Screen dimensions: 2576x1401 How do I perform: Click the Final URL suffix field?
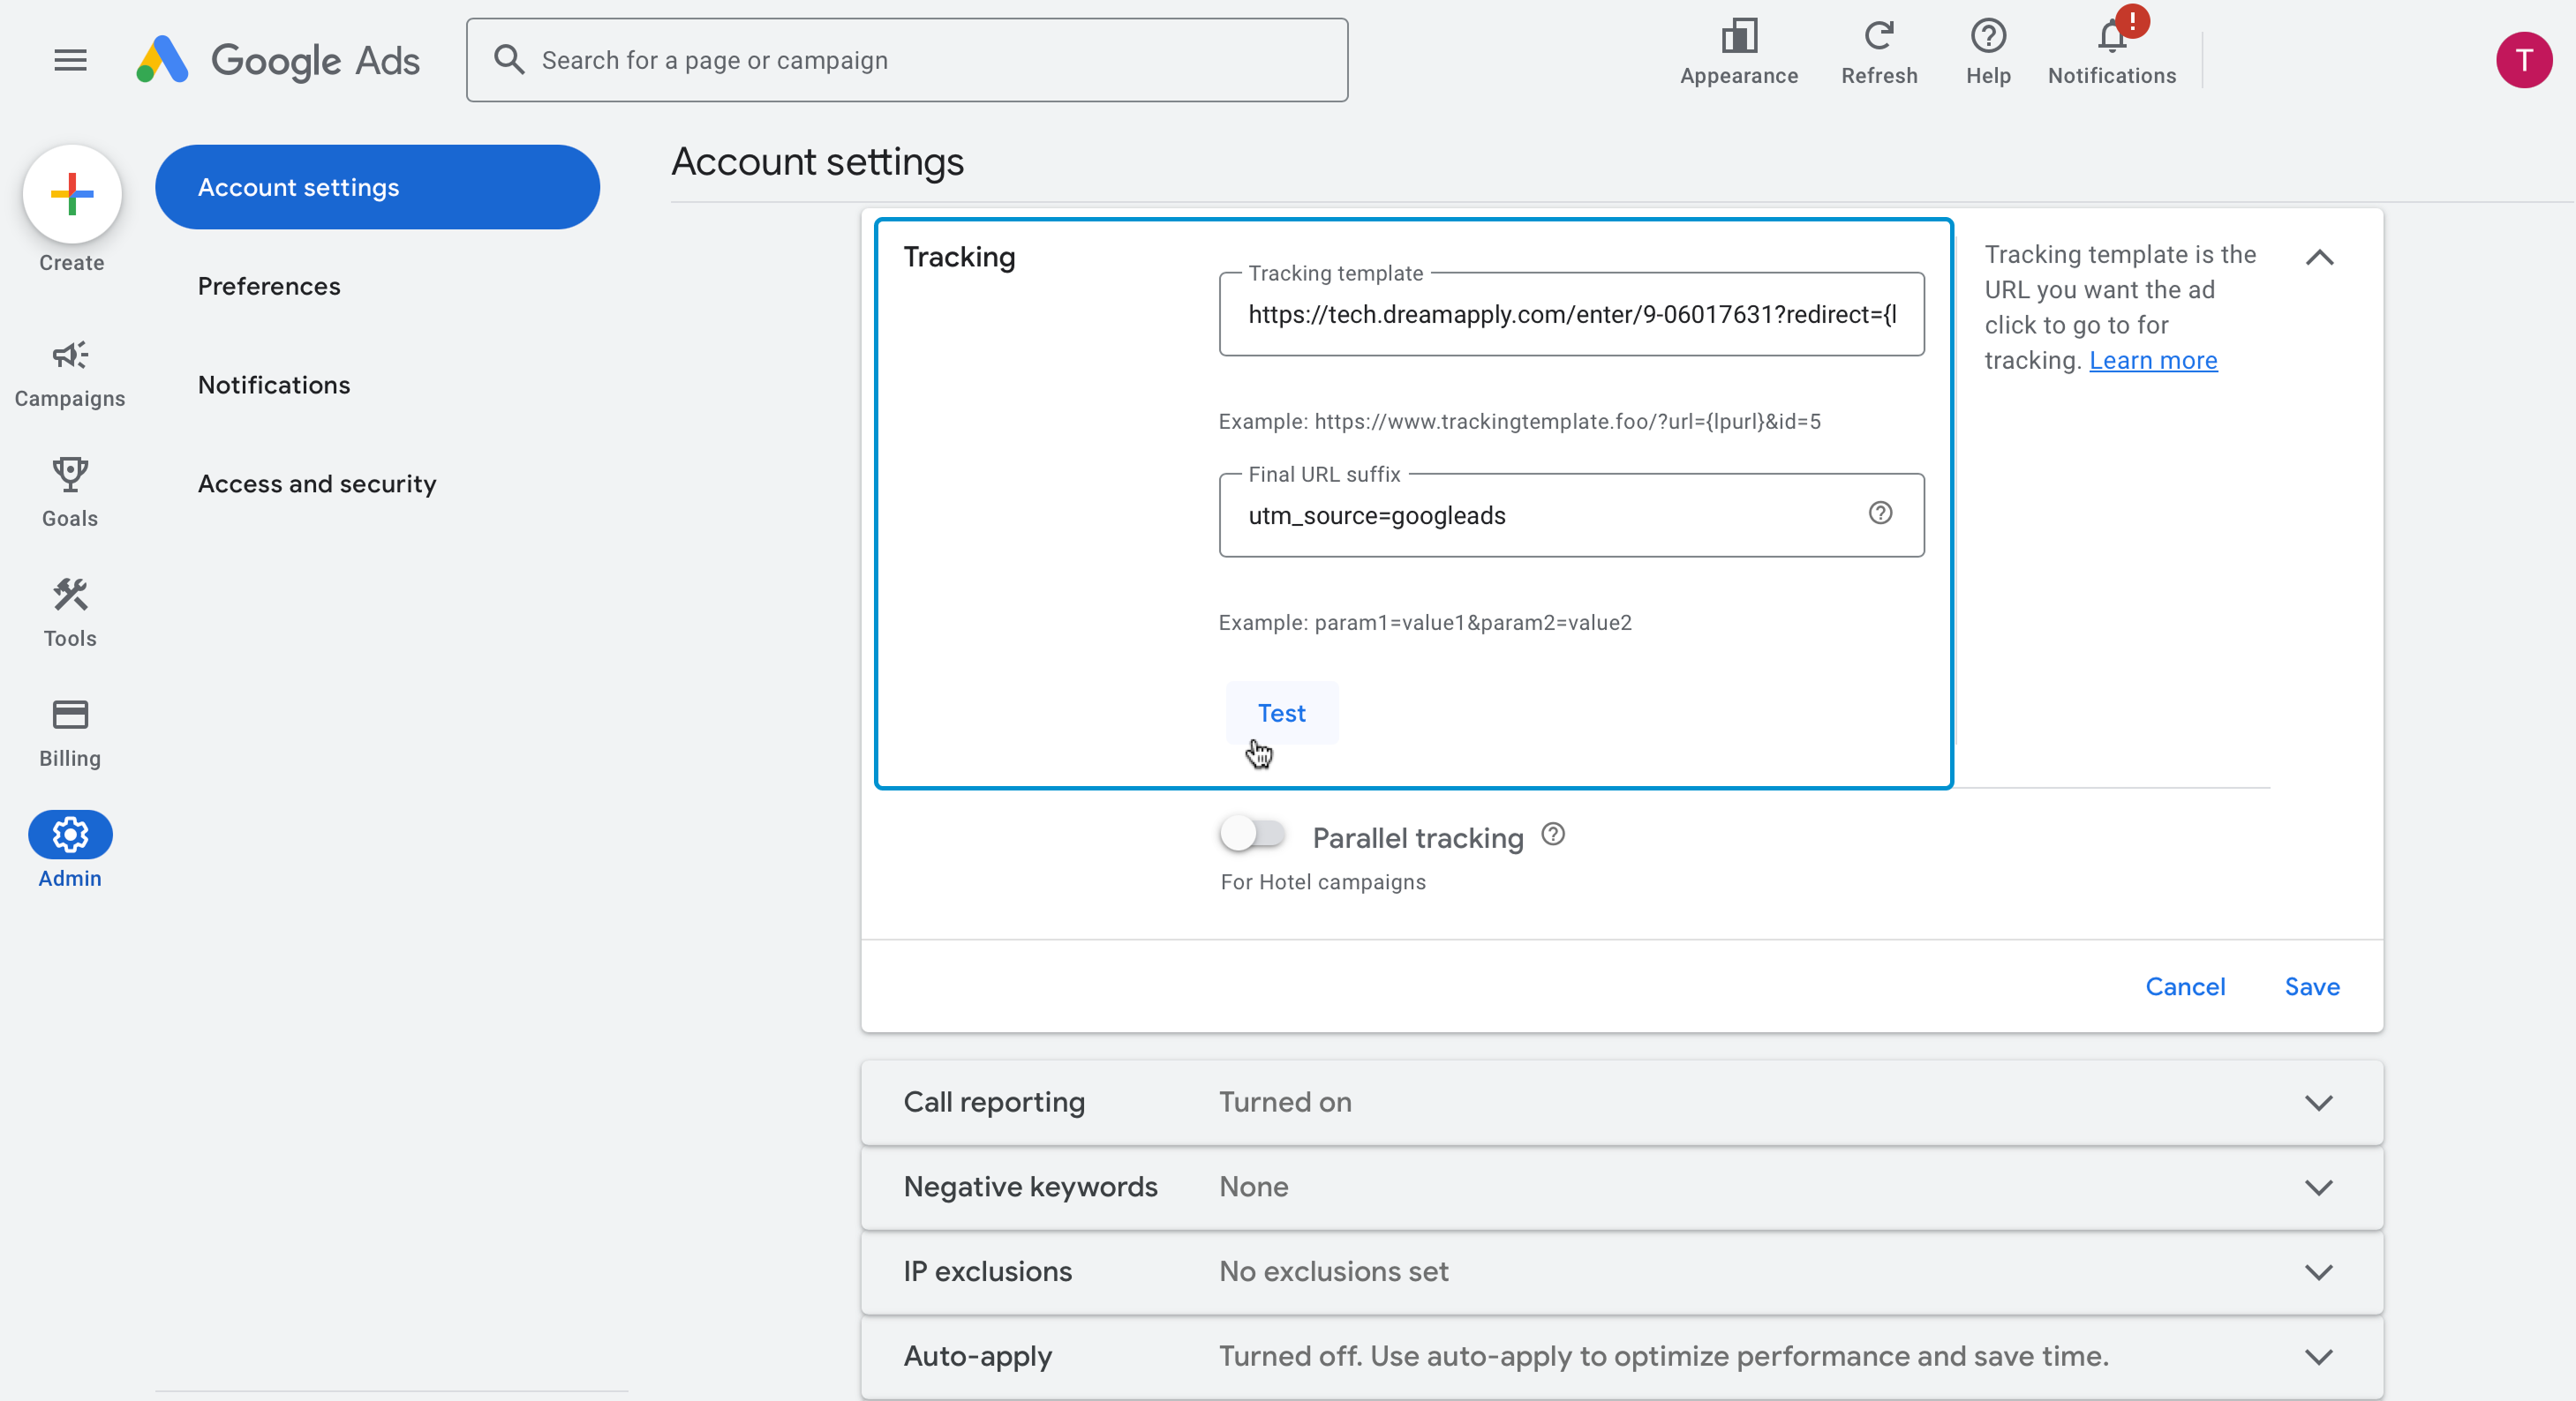click(1571, 515)
